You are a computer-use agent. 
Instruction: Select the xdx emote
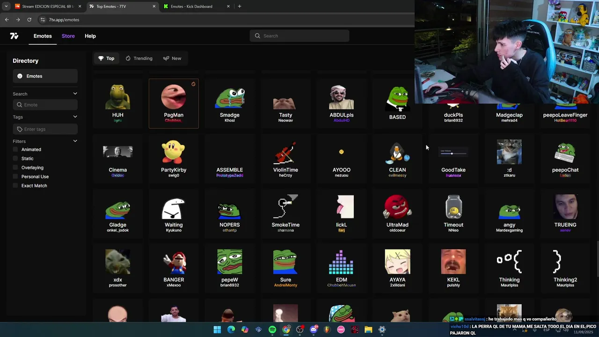click(x=117, y=268)
